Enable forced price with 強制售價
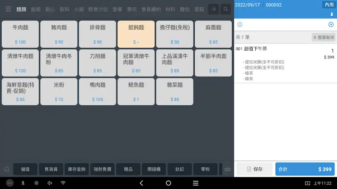 tap(102, 169)
